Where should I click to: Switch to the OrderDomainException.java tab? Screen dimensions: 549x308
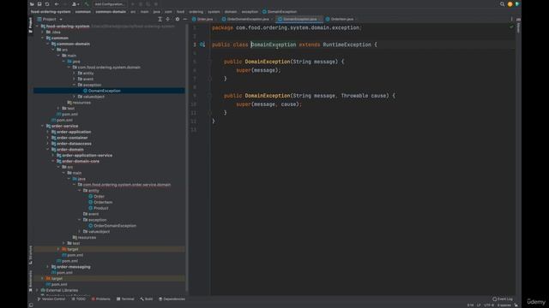(x=248, y=19)
